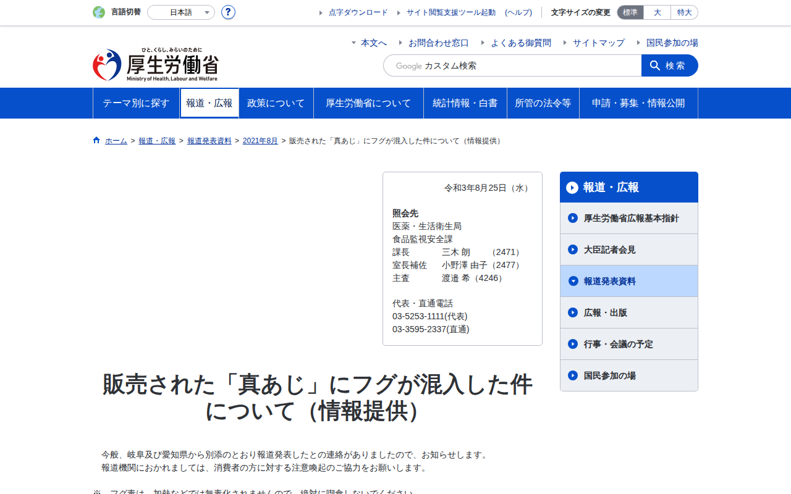Image resolution: width=791 pixels, height=494 pixels.
Task: Click arrow icon next to 大臣記者会見
Action: [x=573, y=249]
